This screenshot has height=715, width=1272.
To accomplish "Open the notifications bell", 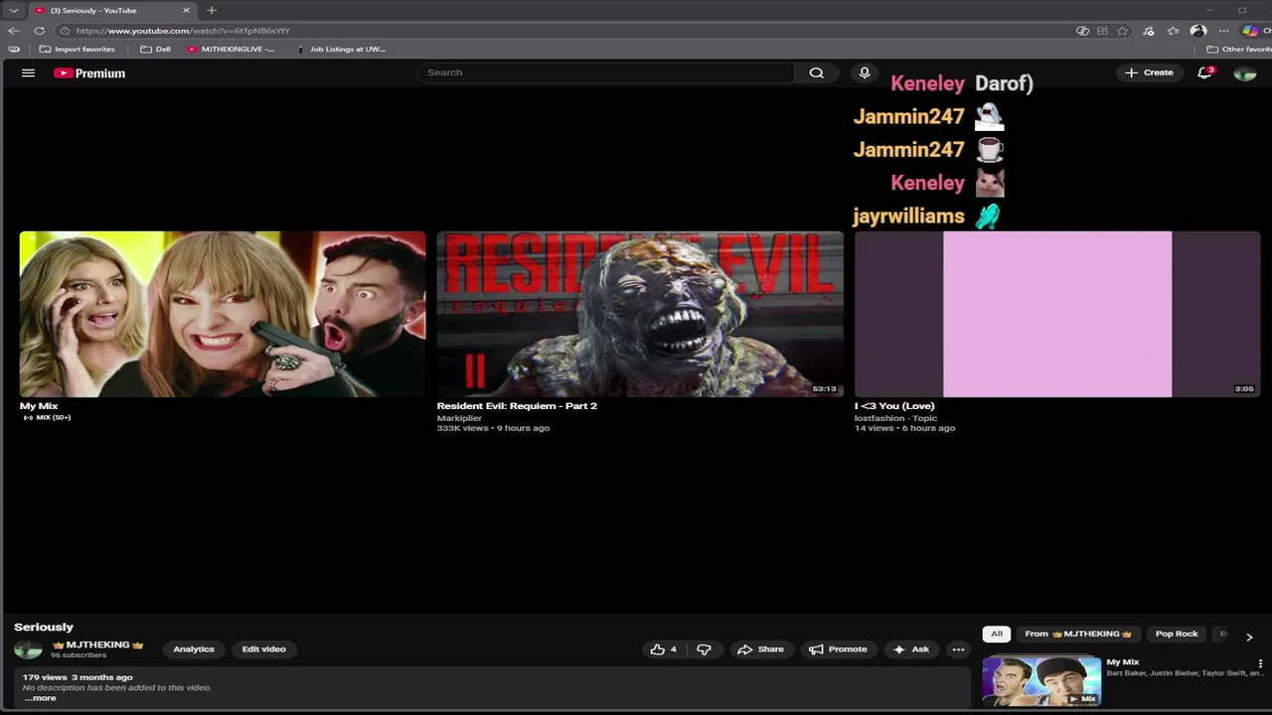I will pos(1204,72).
